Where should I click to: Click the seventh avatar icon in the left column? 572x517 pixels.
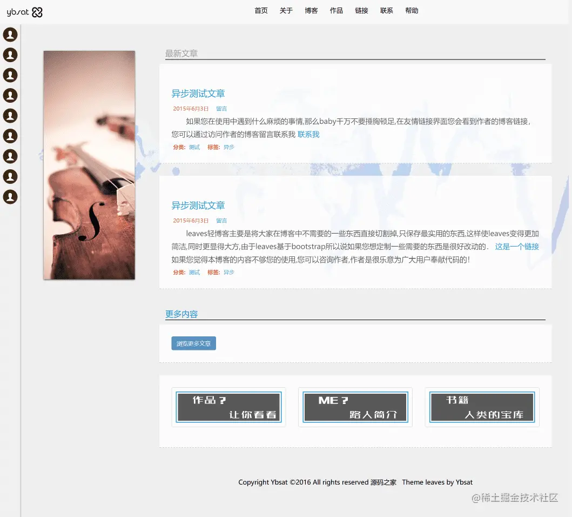click(10, 156)
